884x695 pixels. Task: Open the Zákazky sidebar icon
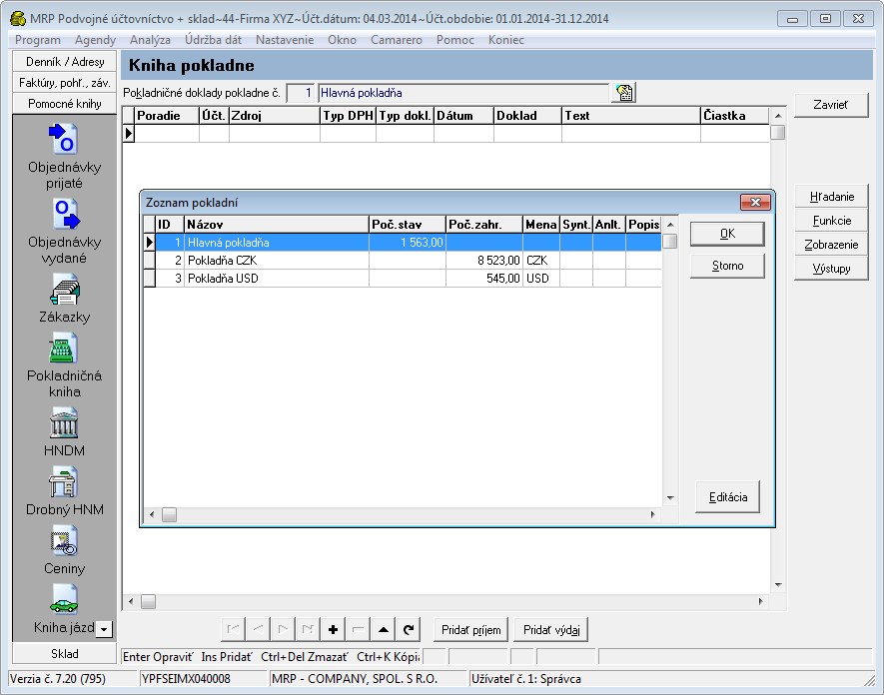(x=65, y=290)
